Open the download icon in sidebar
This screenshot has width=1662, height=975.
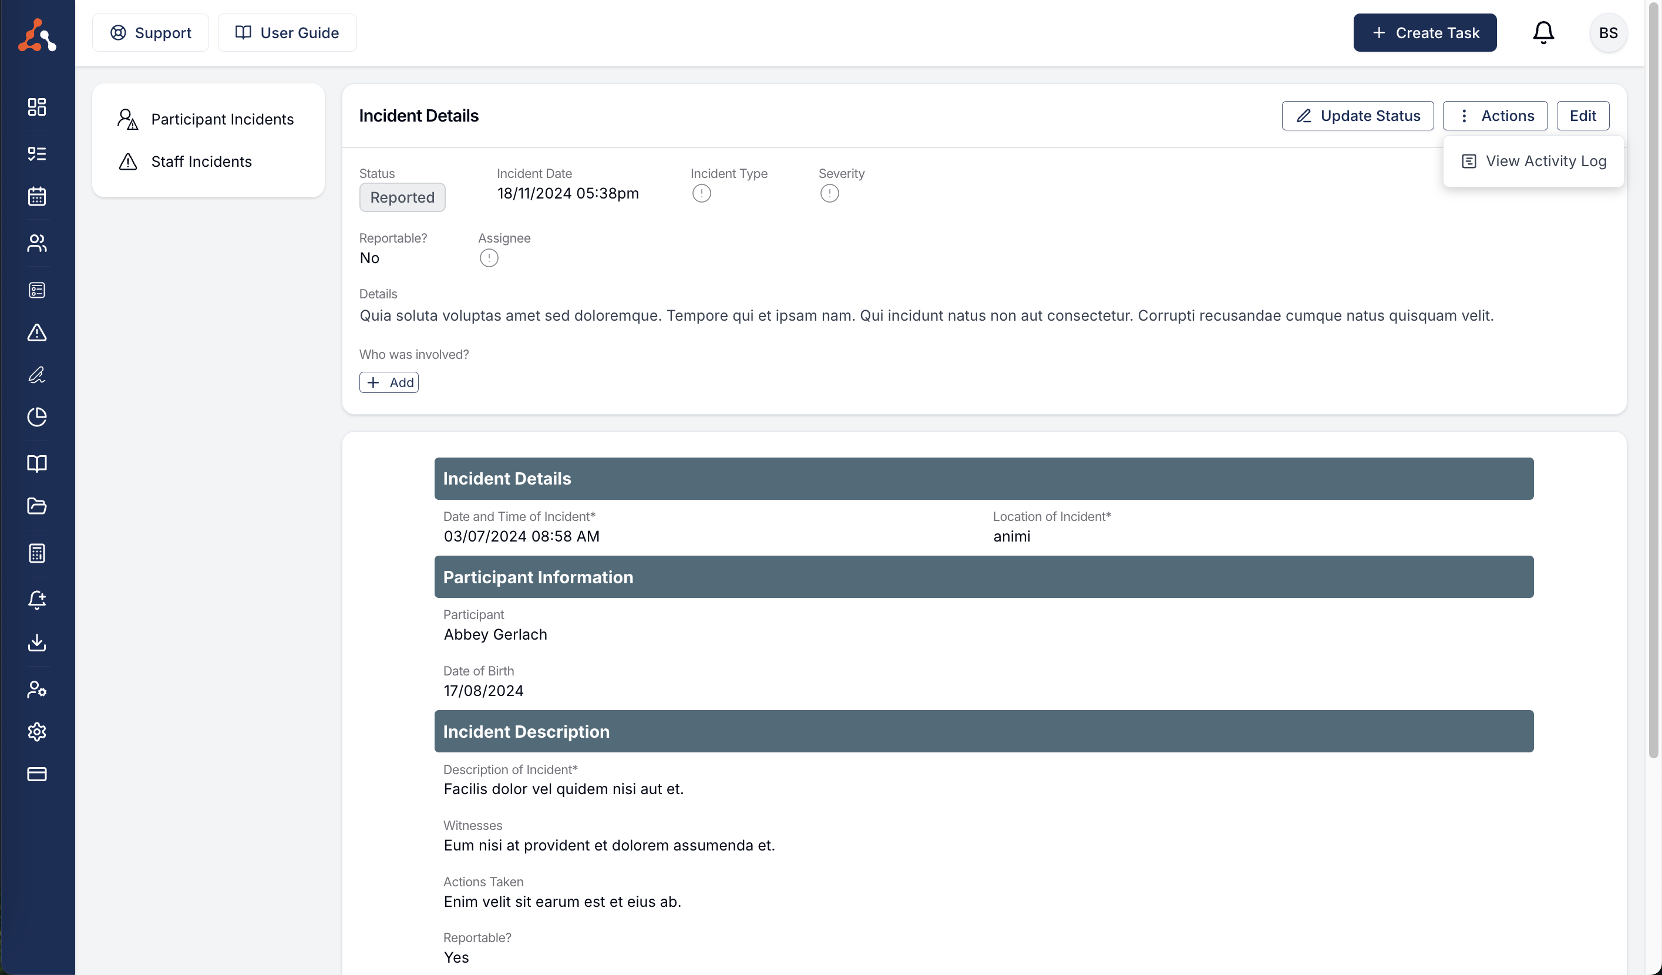pyautogui.click(x=37, y=643)
